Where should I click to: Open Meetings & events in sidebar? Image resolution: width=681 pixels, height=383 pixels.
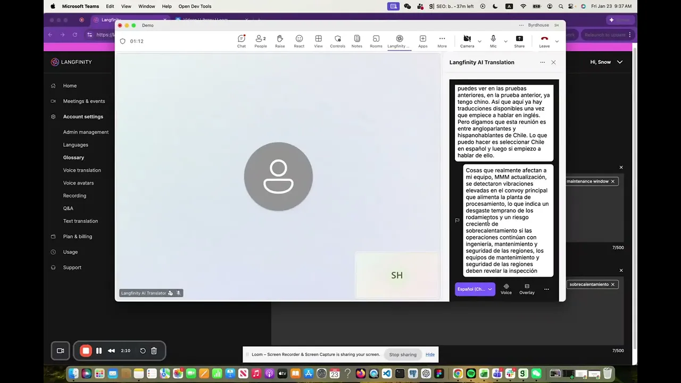click(x=84, y=101)
